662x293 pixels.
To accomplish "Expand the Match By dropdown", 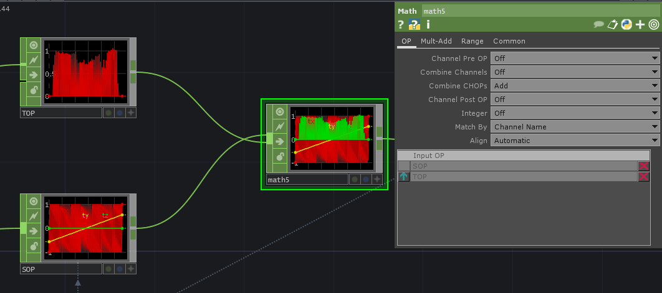I will tap(575, 127).
